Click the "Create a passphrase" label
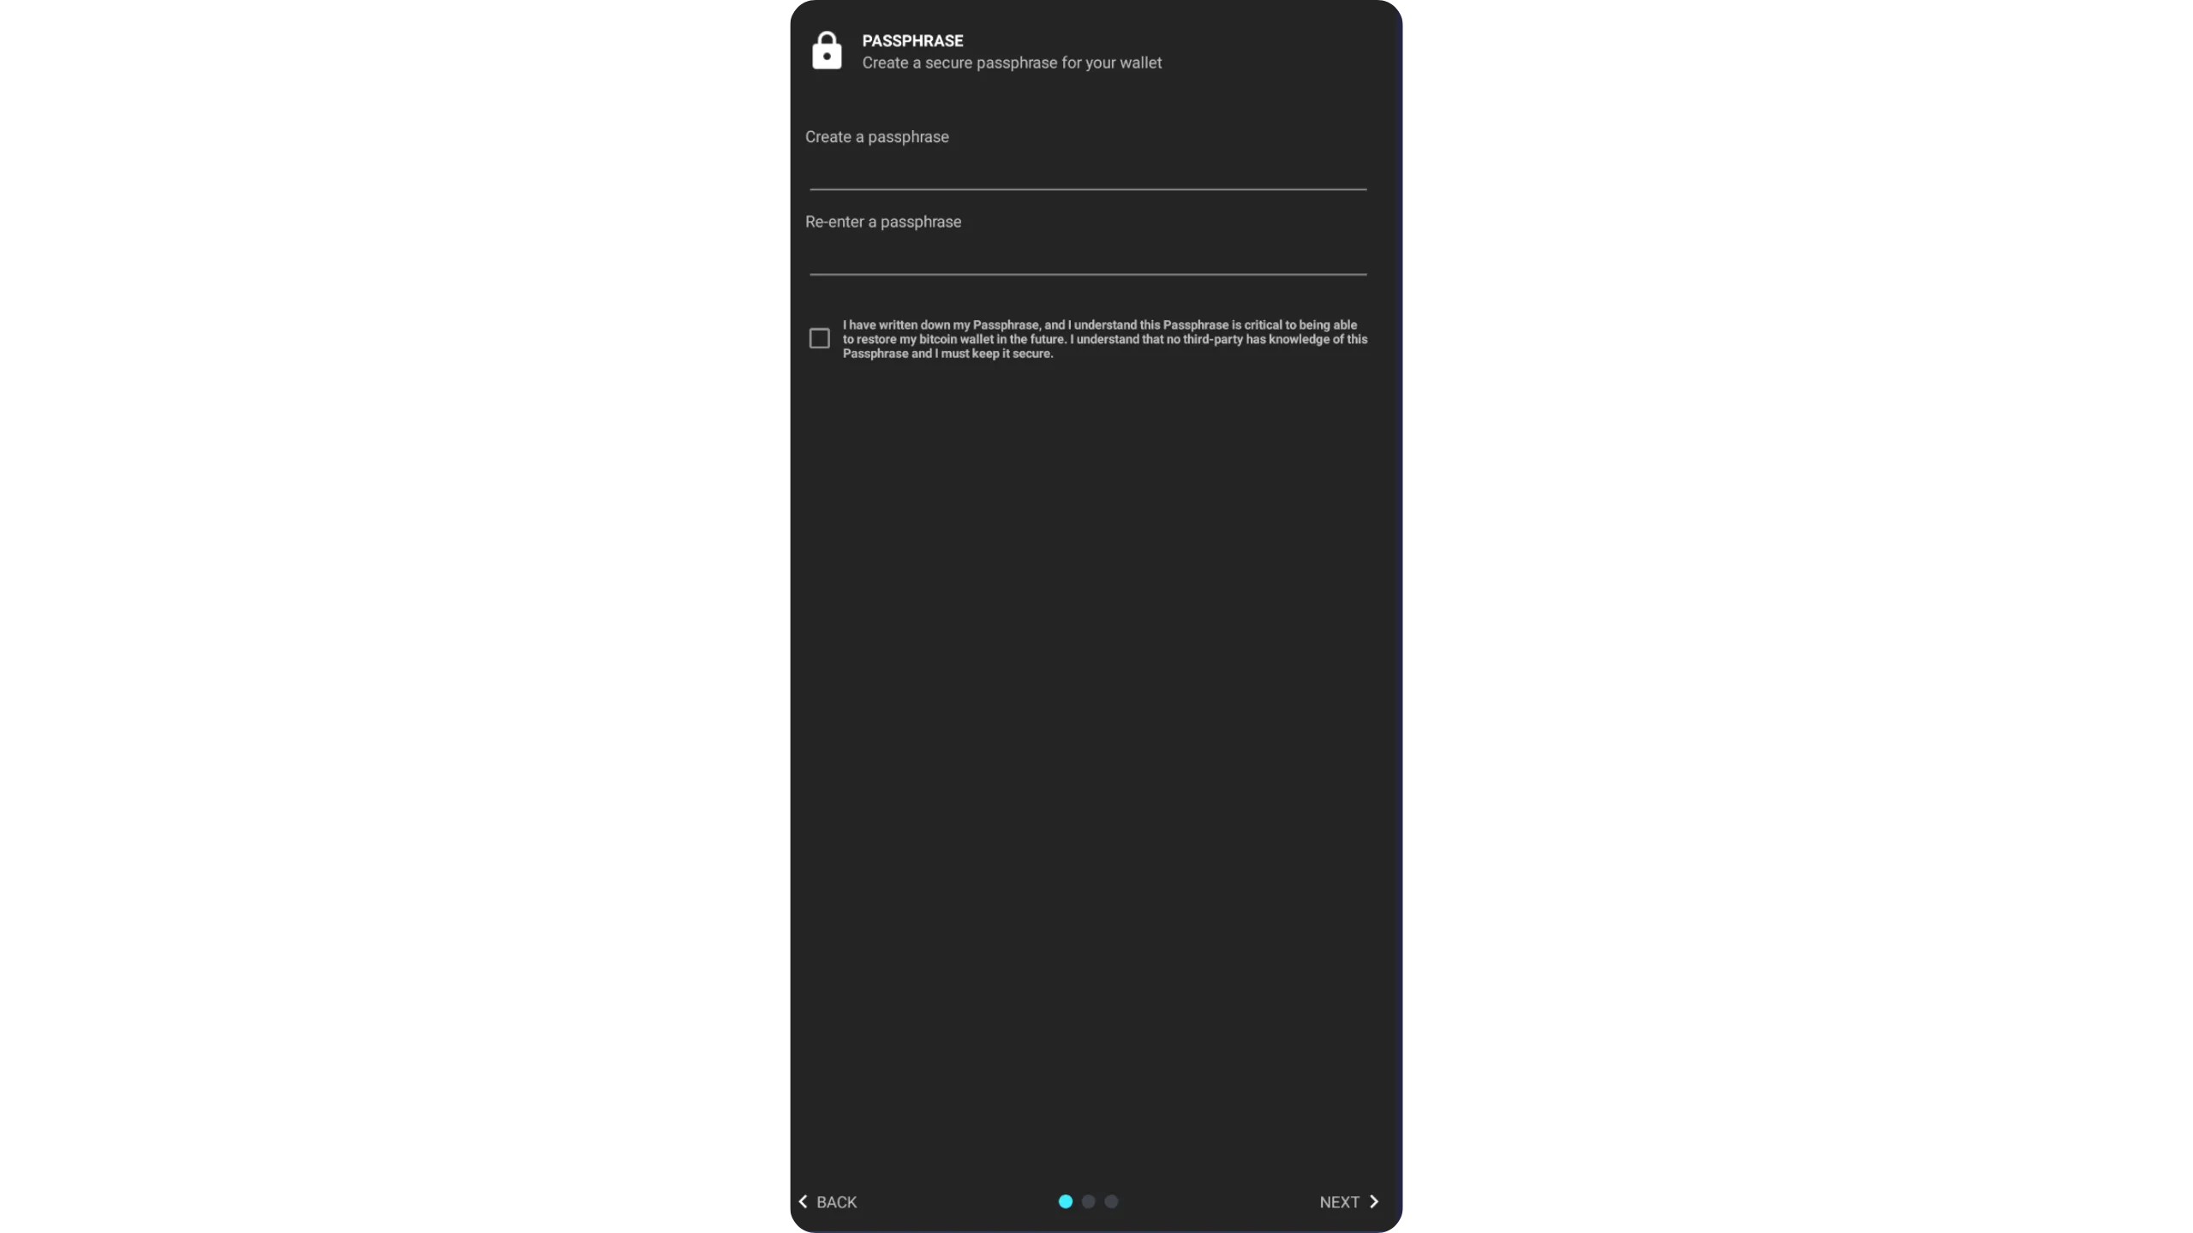Screen dimensions: 2193x1233 click(x=876, y=137)
